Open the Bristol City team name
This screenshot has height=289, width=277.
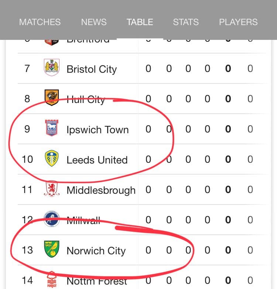coord(92,69)
